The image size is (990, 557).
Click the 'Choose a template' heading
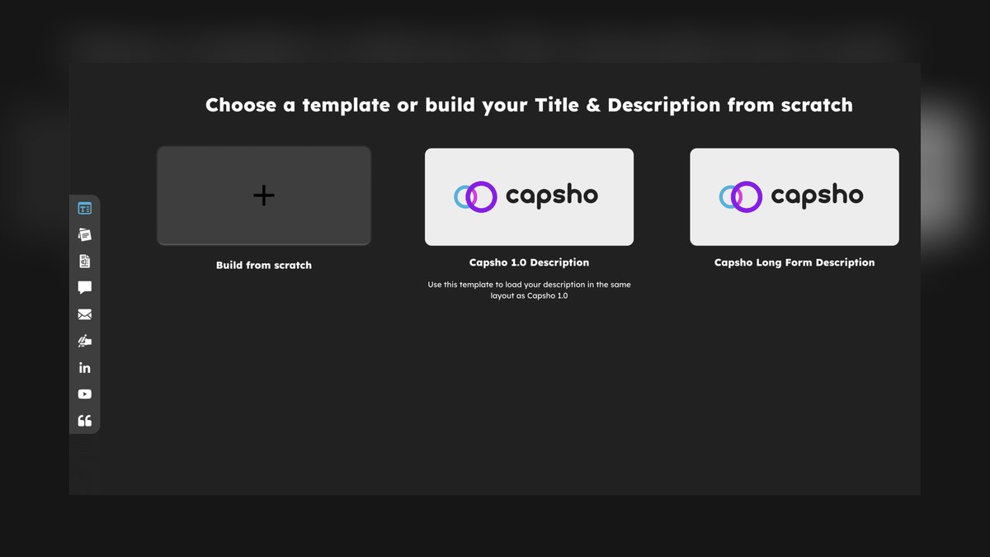coord(529,105)
